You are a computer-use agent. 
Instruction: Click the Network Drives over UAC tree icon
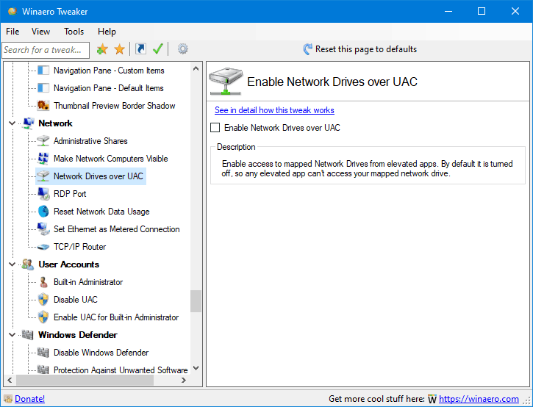point(43,176)
